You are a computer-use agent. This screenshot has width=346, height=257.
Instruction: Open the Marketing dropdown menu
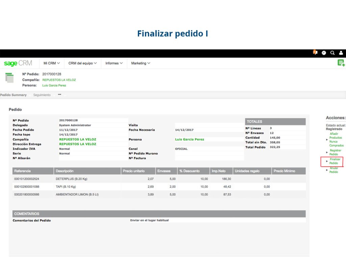[x=140, y=63]
